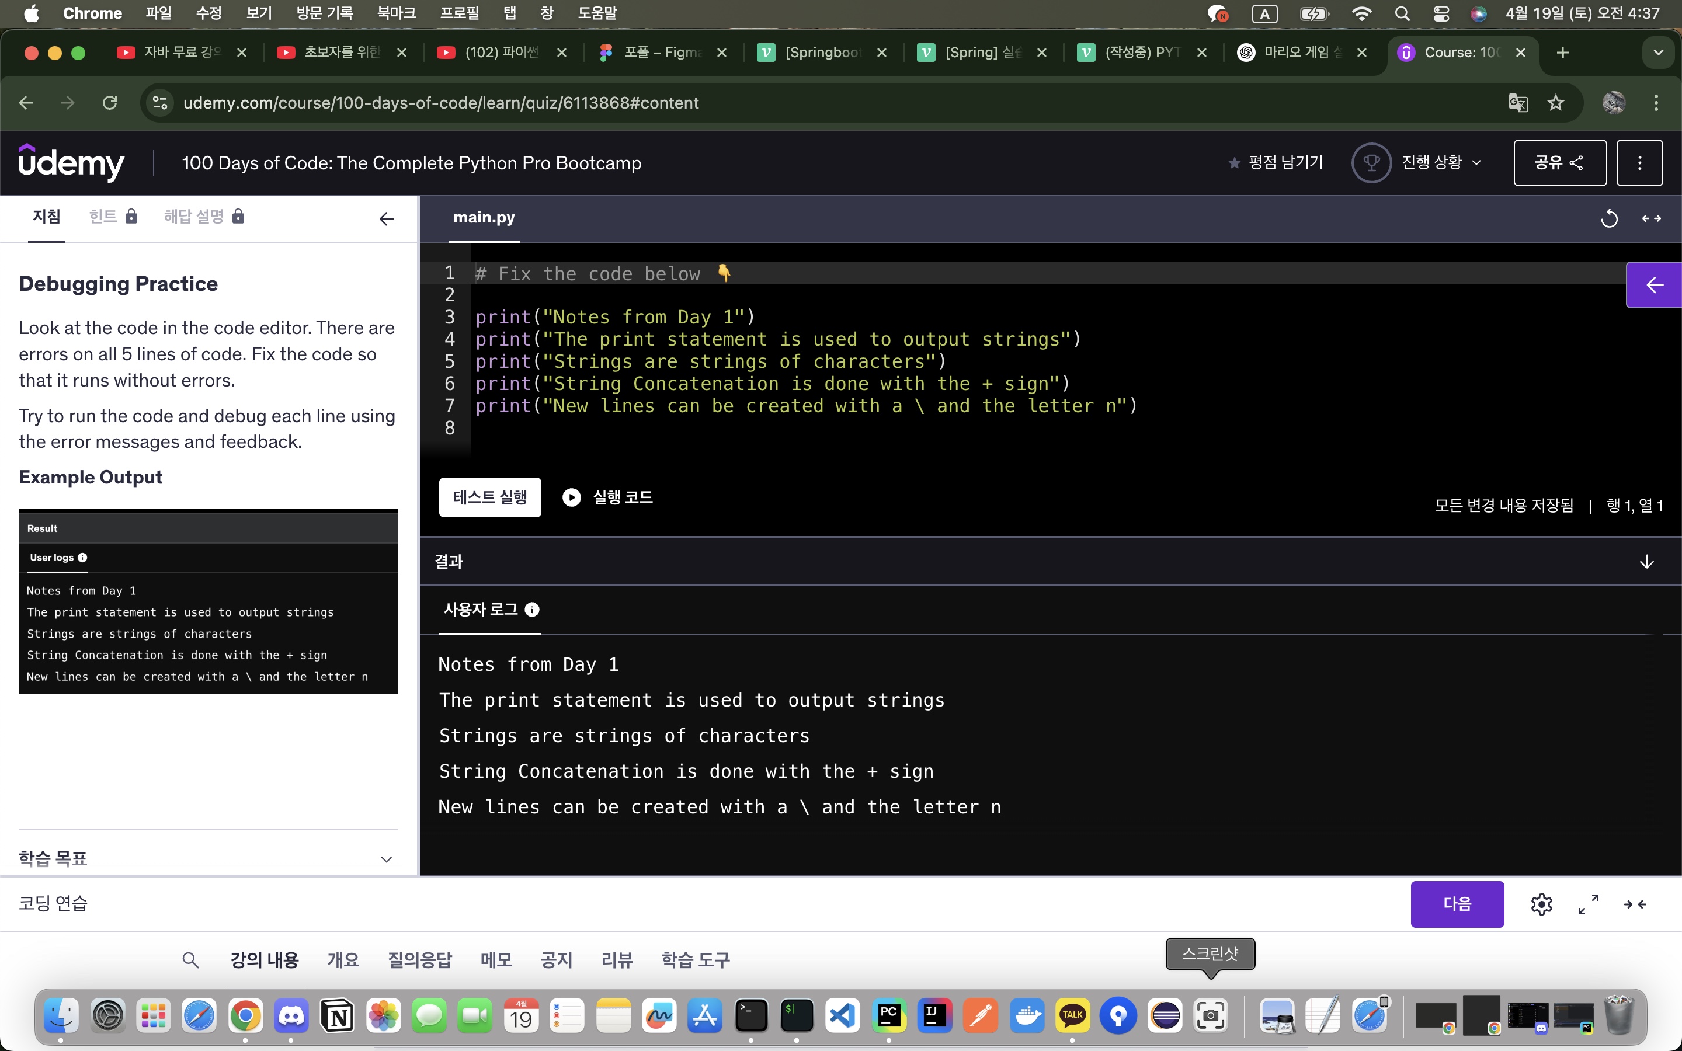
Task: Enter fullscreen mode with expand icon
Action: (x=1588, y=904)
